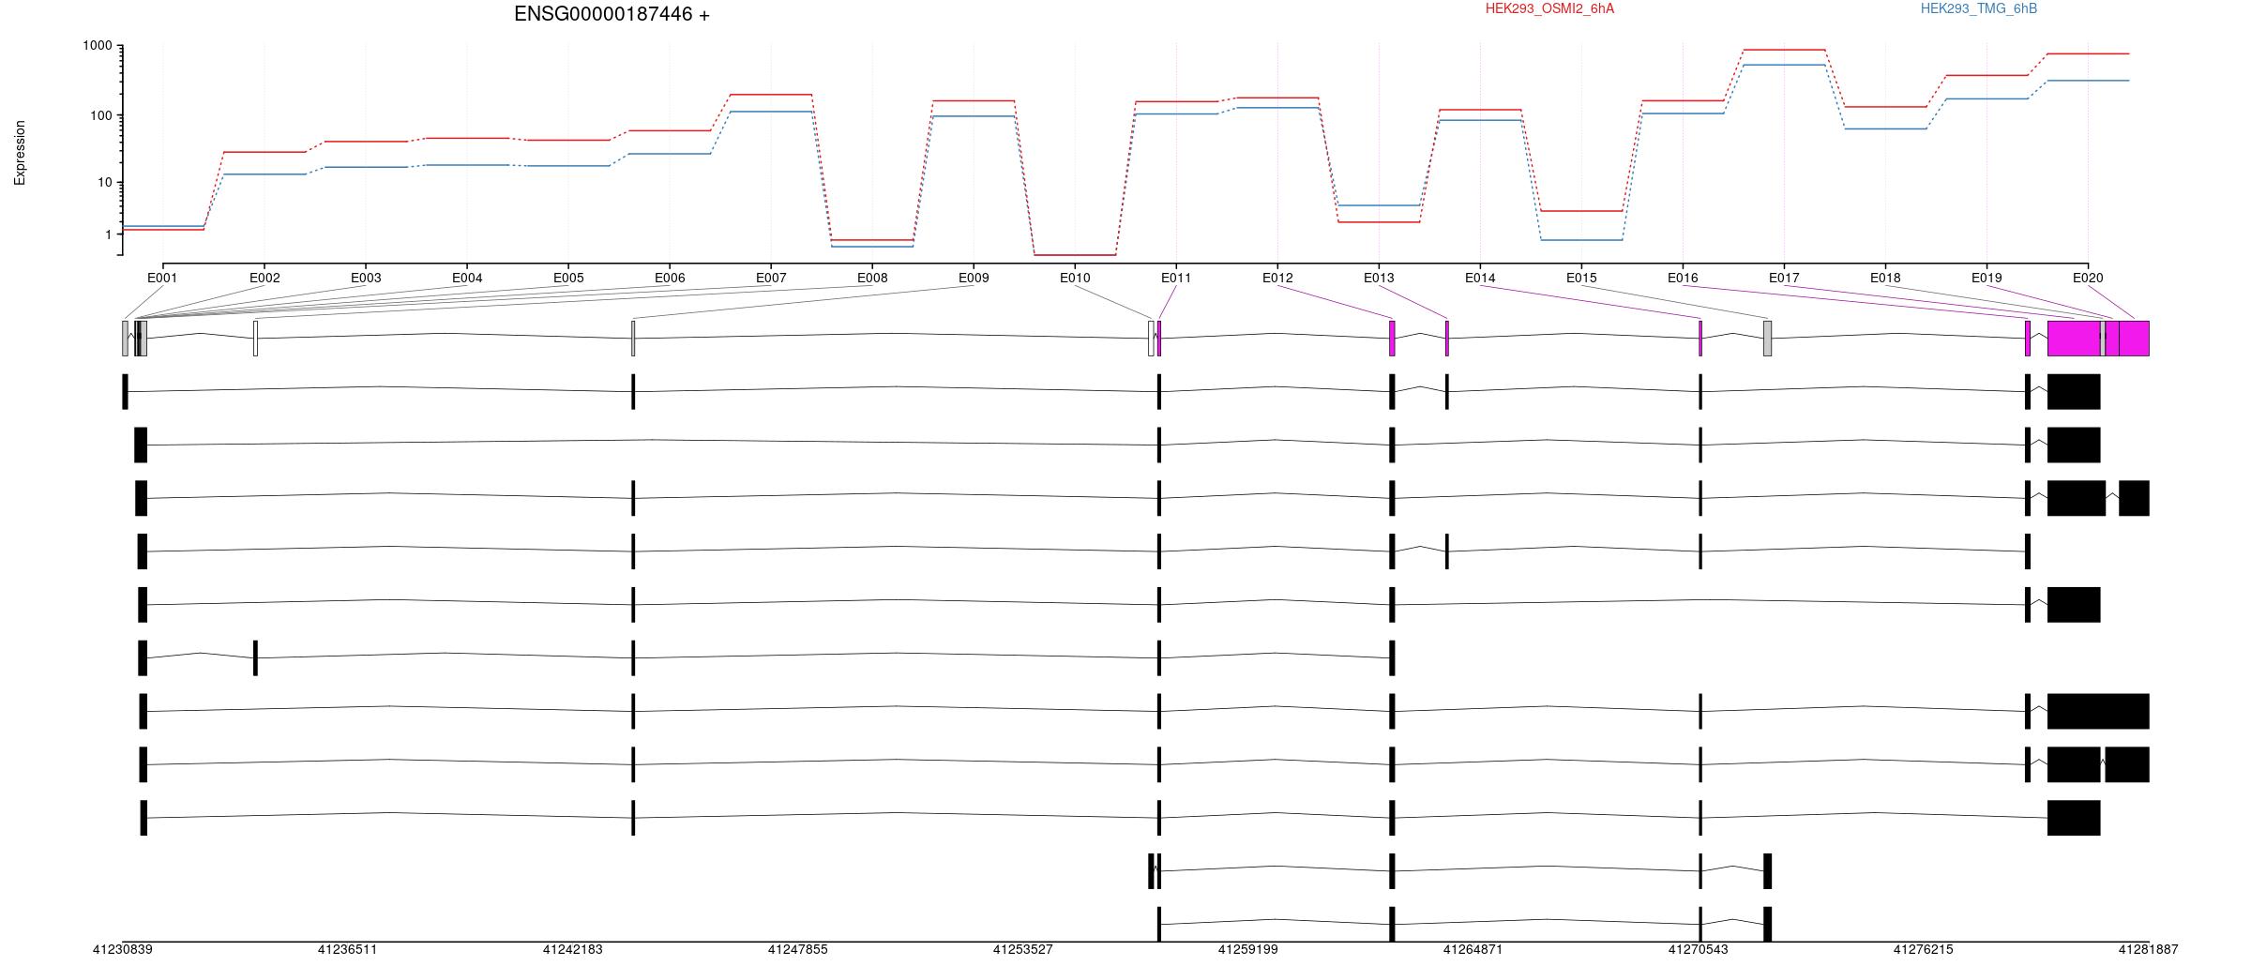Click genomic coordinate 41270543

tap(1698, 949)
